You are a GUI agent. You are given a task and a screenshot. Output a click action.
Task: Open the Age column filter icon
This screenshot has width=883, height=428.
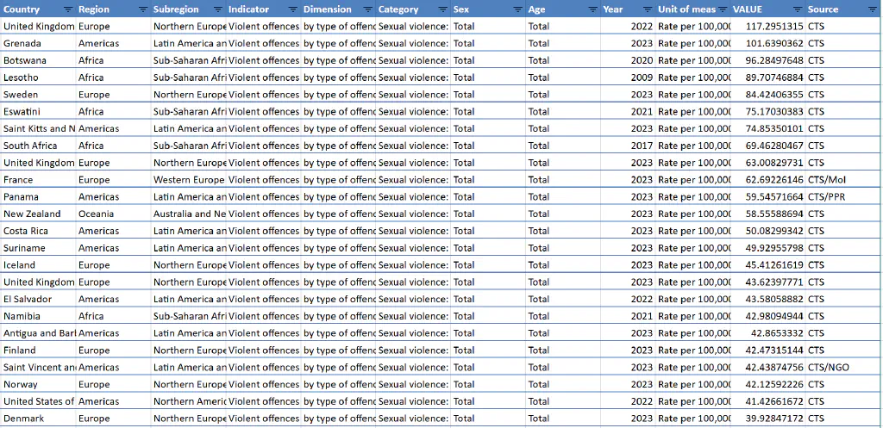point(592,9)
